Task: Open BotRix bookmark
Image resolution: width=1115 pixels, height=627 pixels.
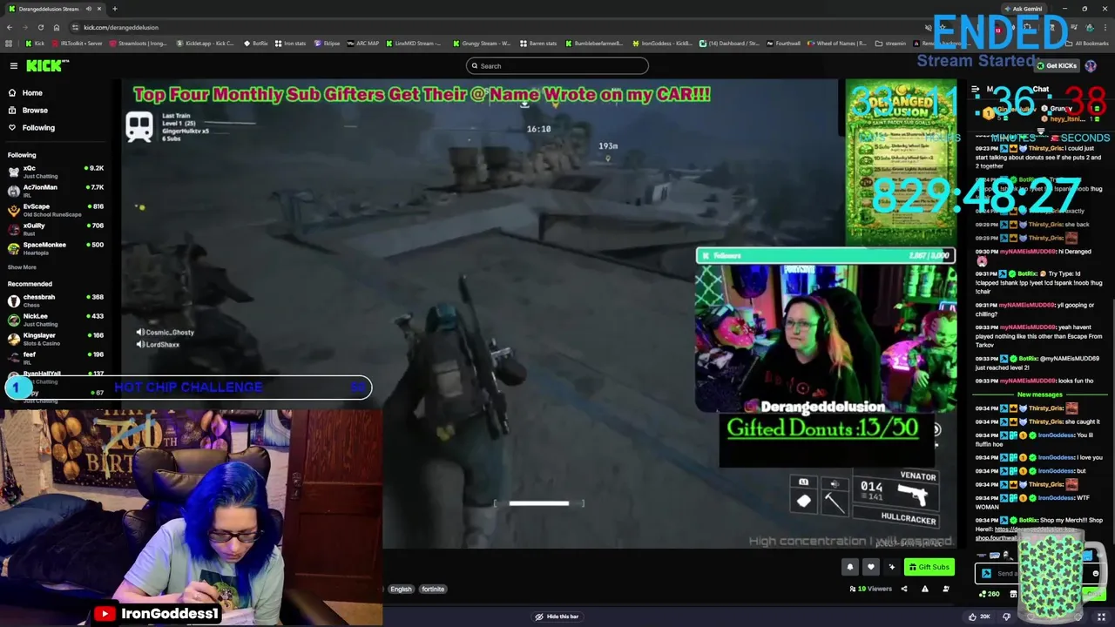Action: coord(255,43)
